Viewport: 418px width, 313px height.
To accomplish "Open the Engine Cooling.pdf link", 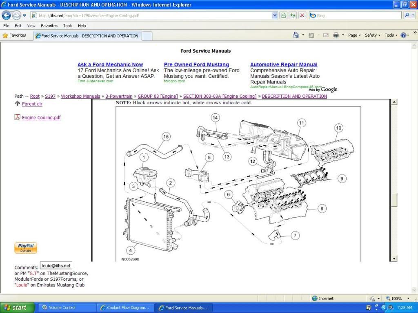I will [41, 118].
